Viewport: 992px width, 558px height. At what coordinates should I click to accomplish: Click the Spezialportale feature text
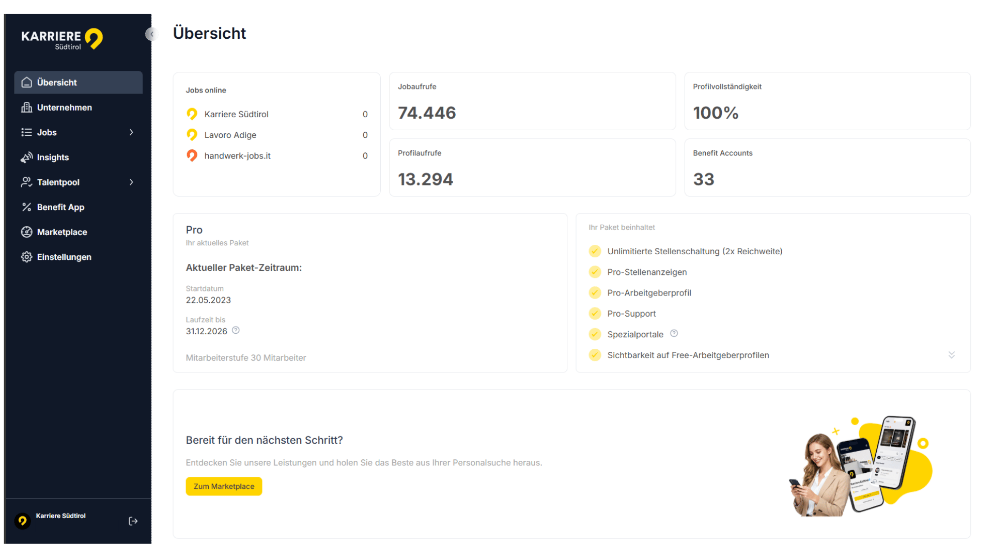pyautogui.click(x=635, y=334)
